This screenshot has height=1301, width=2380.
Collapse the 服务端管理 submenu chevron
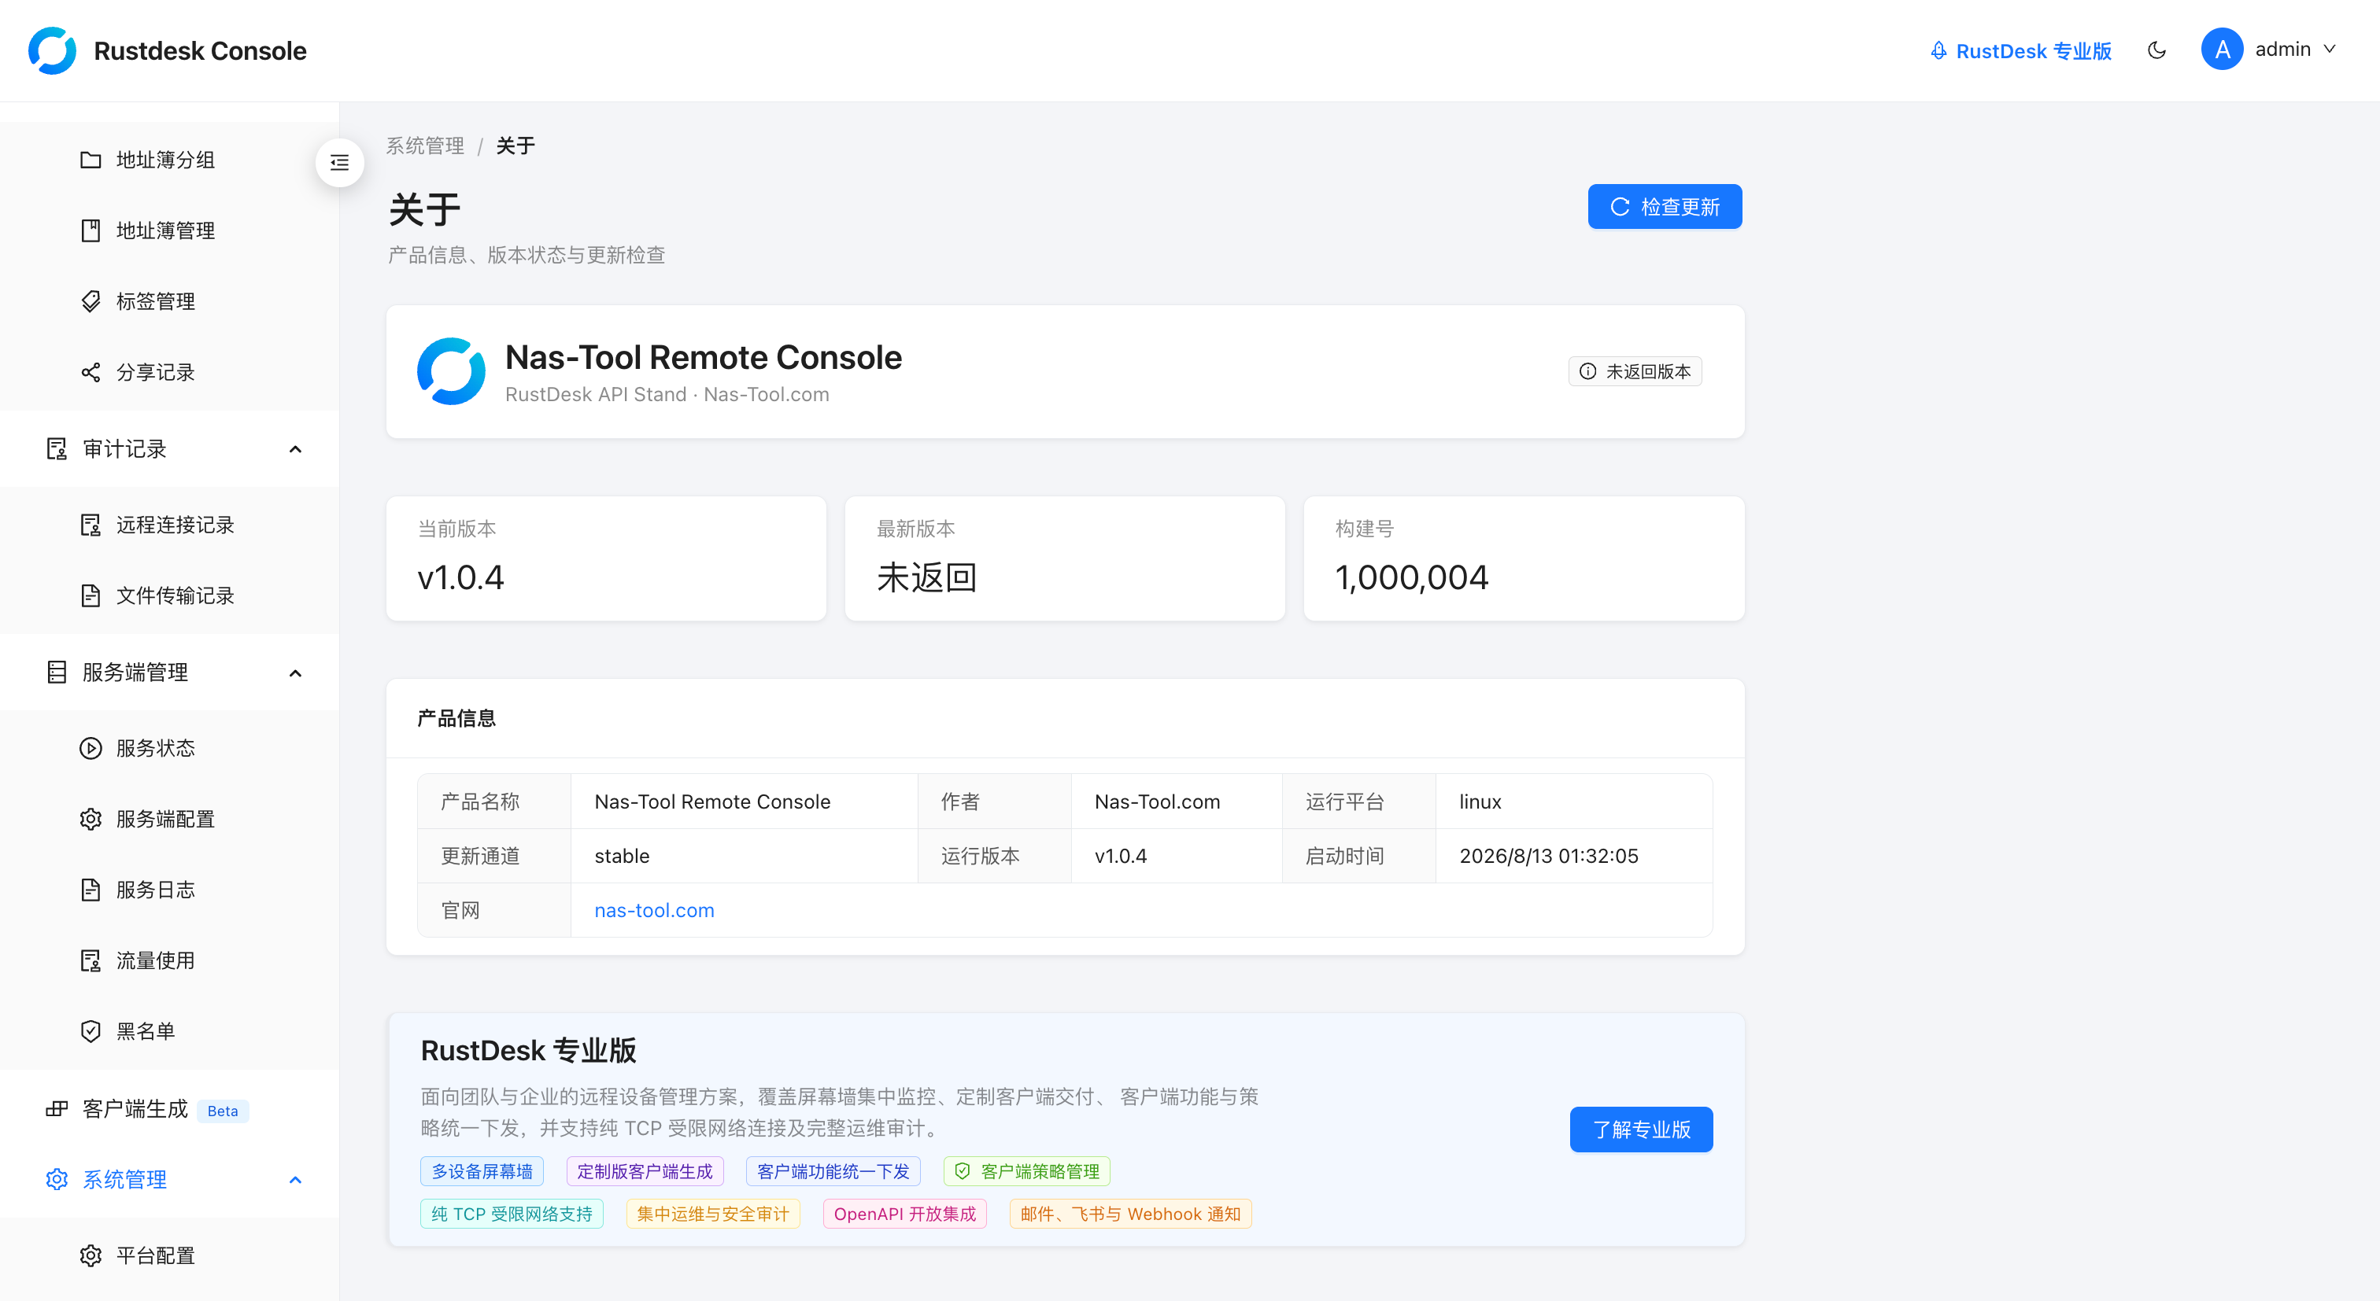[296, 673]
